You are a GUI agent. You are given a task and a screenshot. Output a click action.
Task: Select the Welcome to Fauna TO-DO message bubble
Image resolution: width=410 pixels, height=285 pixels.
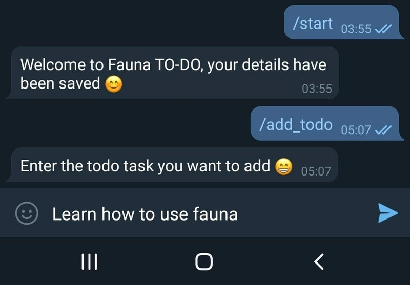point(173,73)
